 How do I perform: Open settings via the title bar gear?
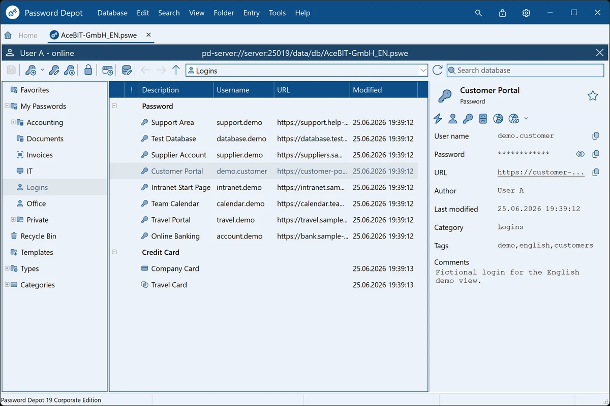click(526, 13)
